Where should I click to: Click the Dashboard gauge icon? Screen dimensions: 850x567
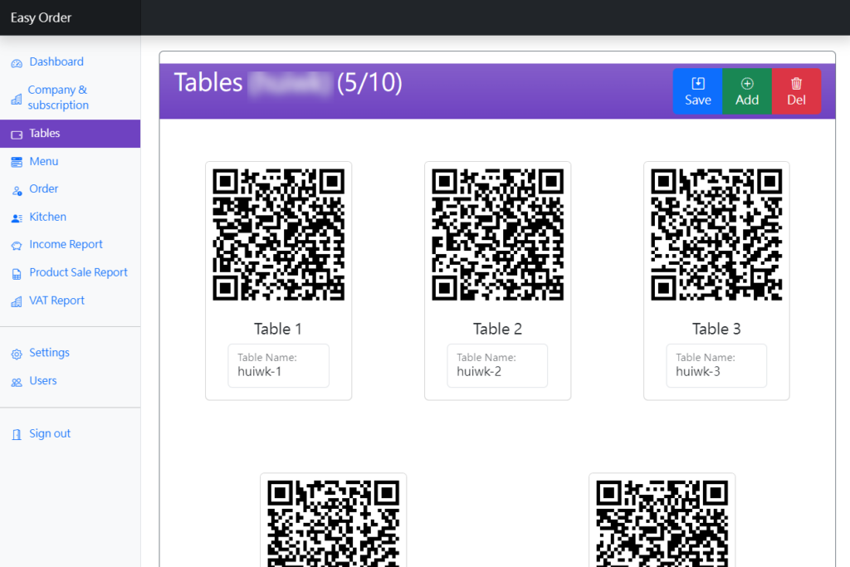(x=17, y=63)
